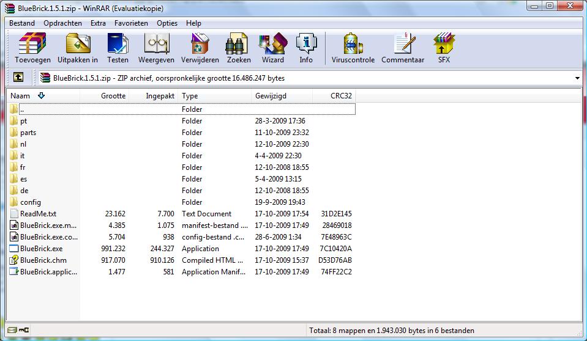
Task: Expand the archive path dropdown arrow
Action: [577, 78]
